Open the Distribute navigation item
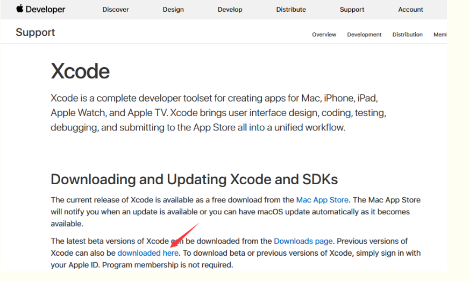This screenshot has width=469, height=282. click(291, 10)
